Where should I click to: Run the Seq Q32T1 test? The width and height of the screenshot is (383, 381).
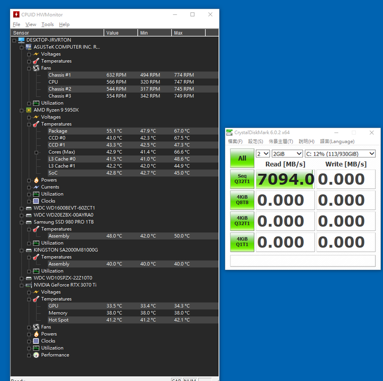(242, 179)
